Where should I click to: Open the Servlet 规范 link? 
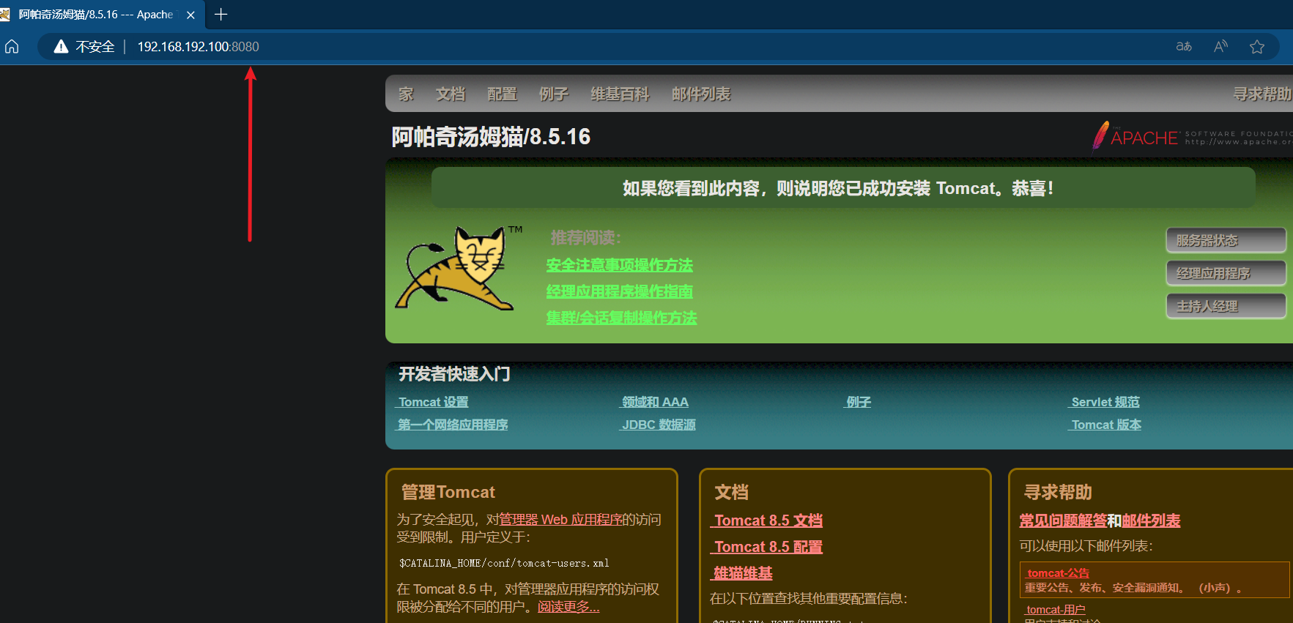[x=1105, y=402]
